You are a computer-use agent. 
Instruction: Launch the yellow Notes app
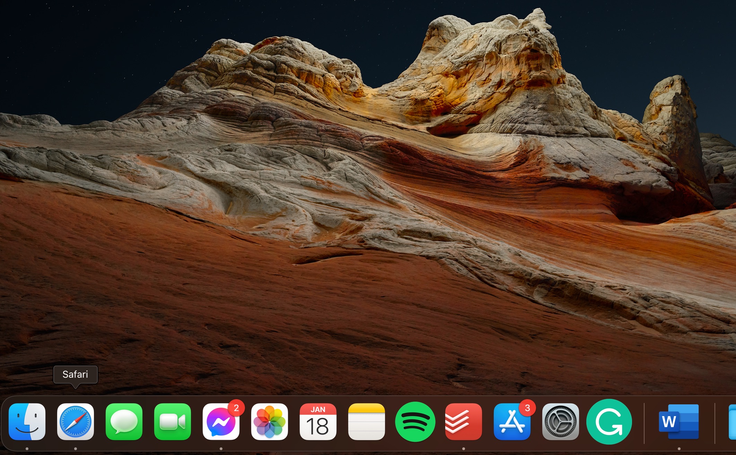367,422
